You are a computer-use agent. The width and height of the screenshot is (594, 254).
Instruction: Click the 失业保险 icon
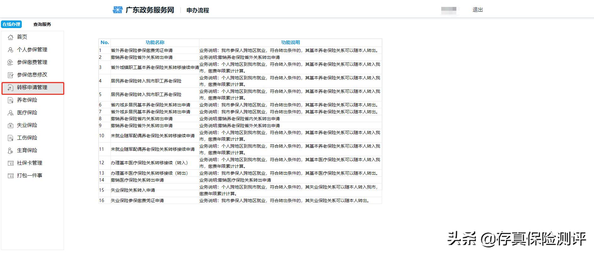coord(10,125)
